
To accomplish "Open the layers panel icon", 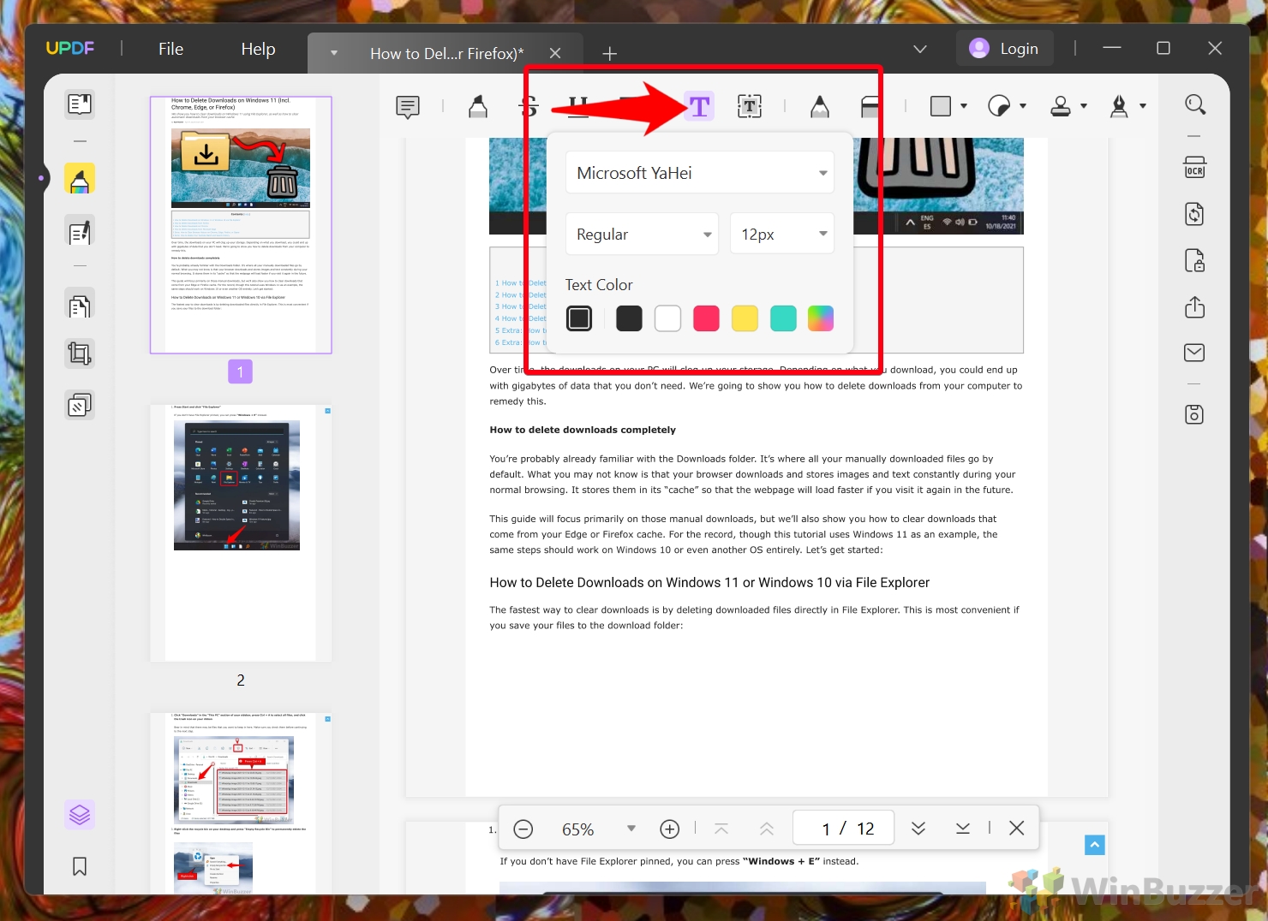I will coord(80,815).
